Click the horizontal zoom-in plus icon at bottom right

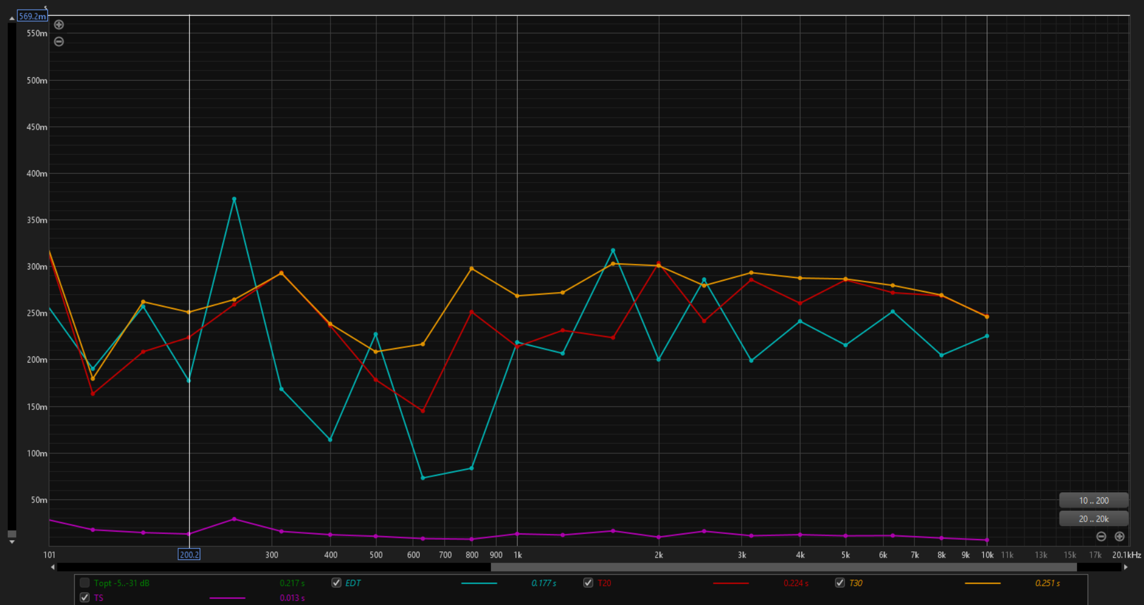(1119, 536)
